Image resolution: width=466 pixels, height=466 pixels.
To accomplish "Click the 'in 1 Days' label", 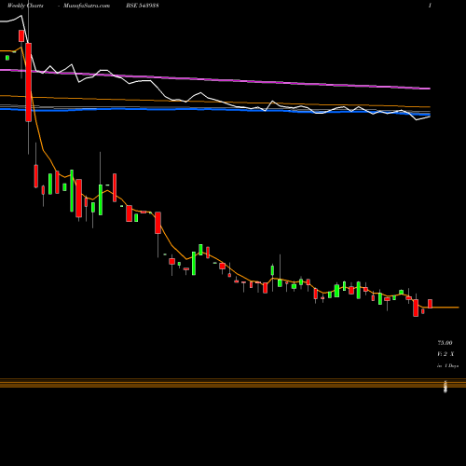I will tap(447, 366).
